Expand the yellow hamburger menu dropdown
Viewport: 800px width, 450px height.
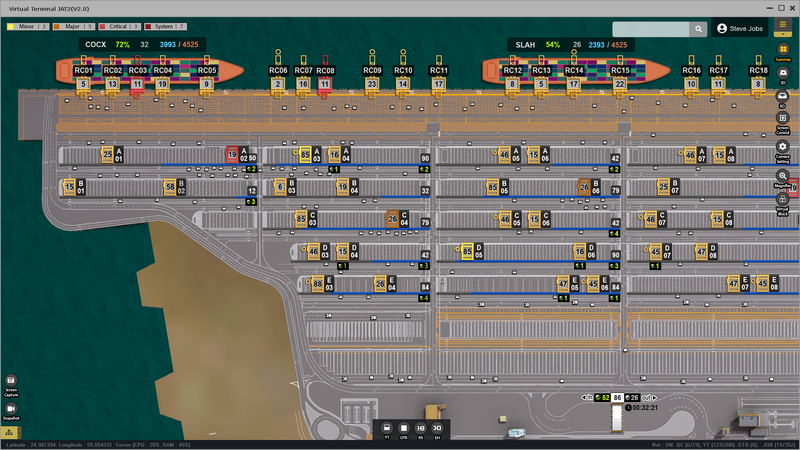783,34
